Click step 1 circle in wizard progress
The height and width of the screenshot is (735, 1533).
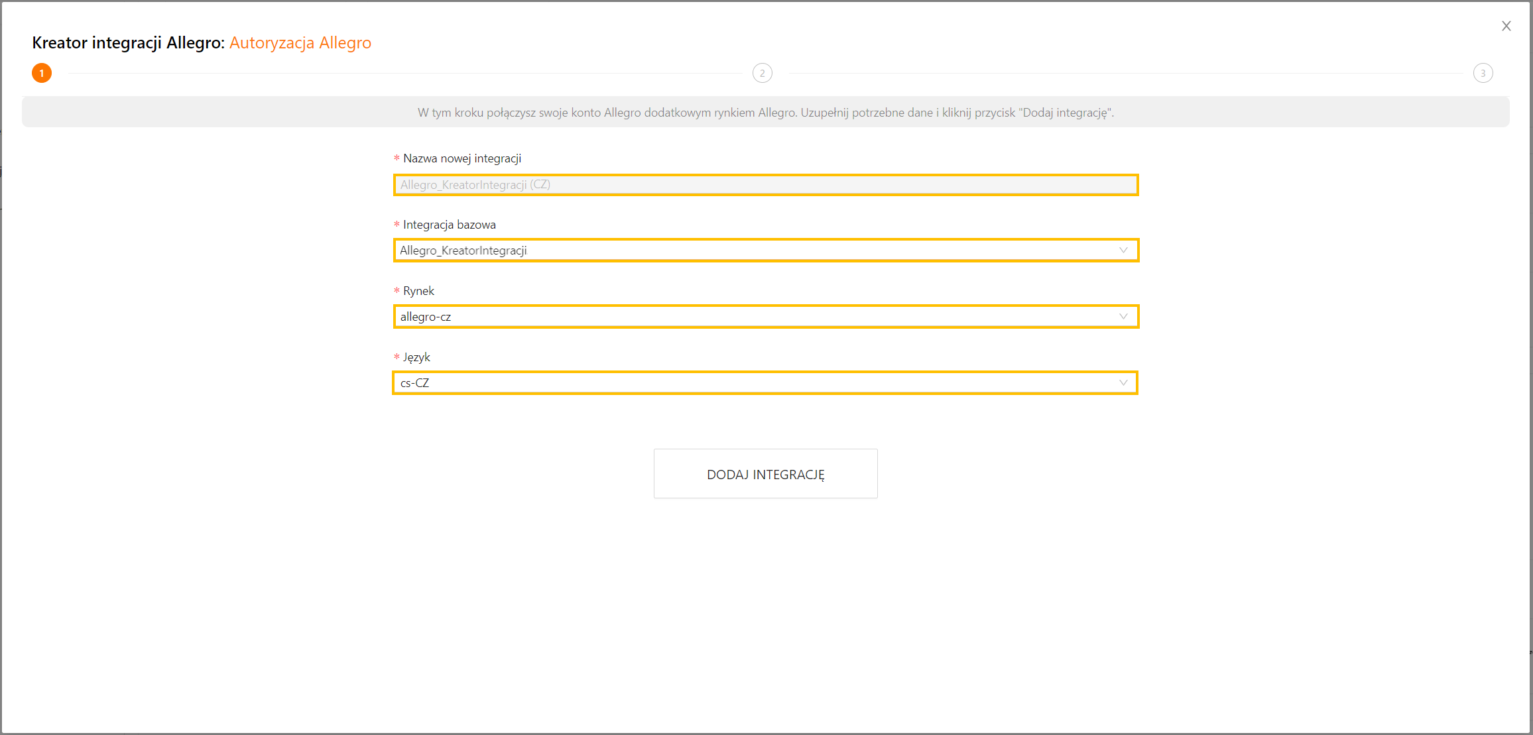[x=42, y=73]
